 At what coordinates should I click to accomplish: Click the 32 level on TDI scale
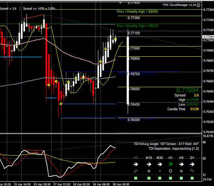click(x=204, y=175)
